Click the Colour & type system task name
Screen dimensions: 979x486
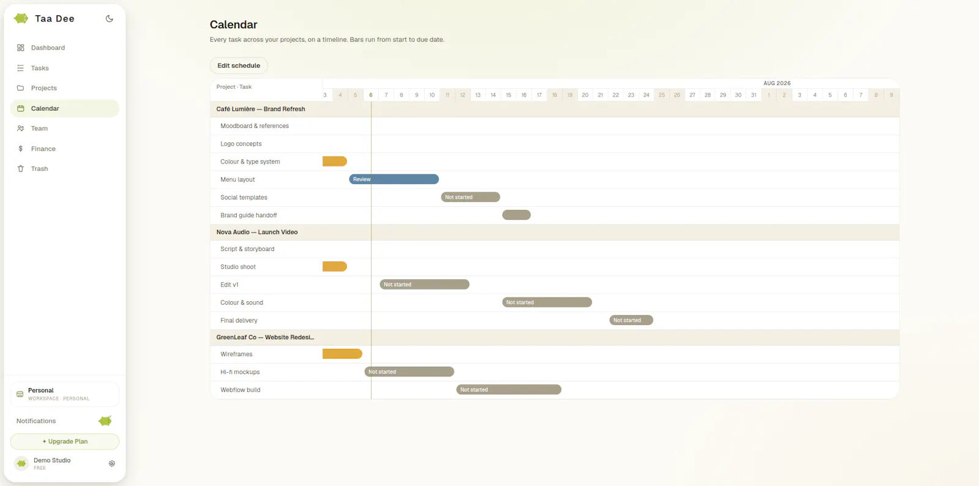pyautogui.click(x=250, y=162)
